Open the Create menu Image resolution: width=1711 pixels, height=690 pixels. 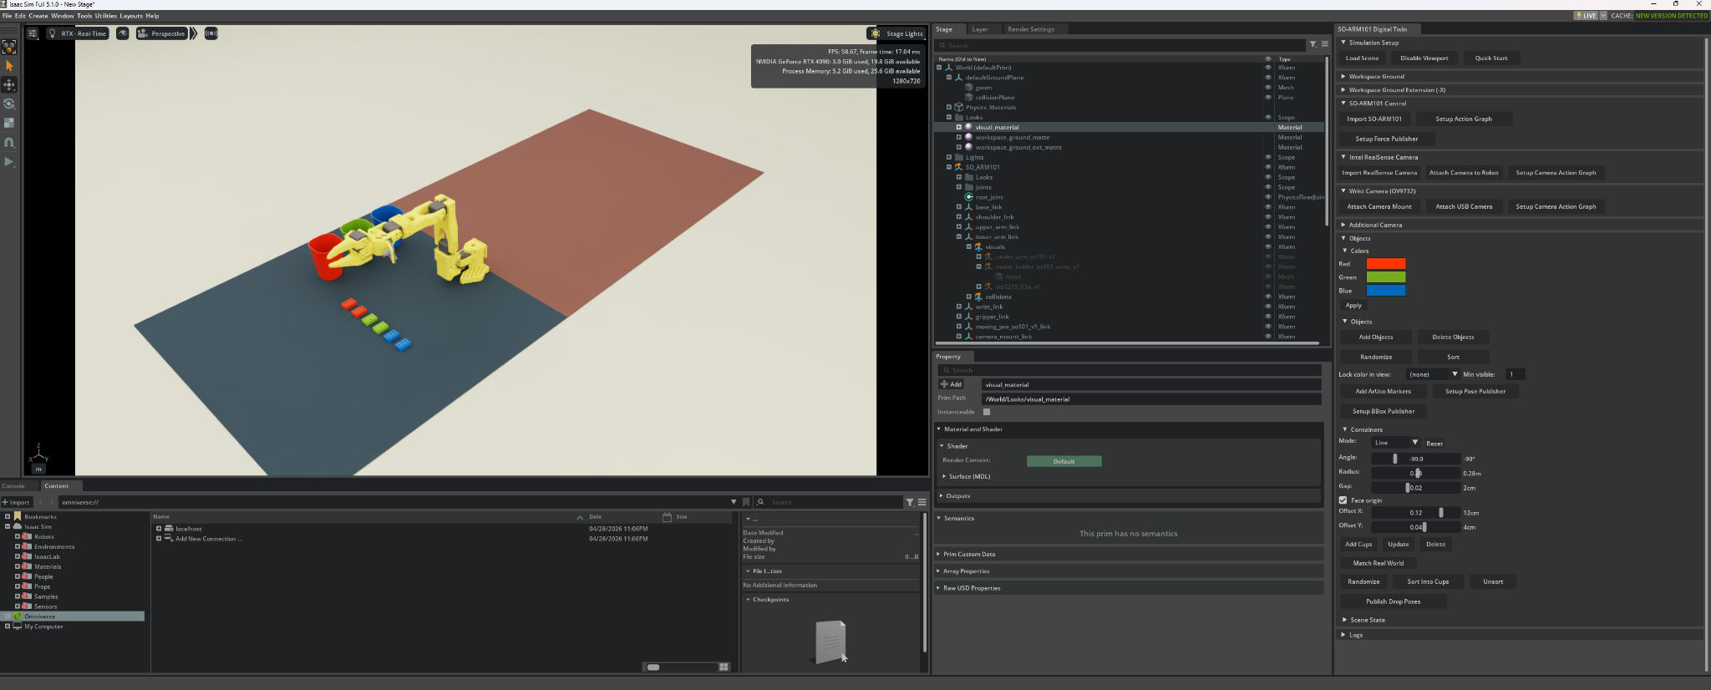(38, 16)
